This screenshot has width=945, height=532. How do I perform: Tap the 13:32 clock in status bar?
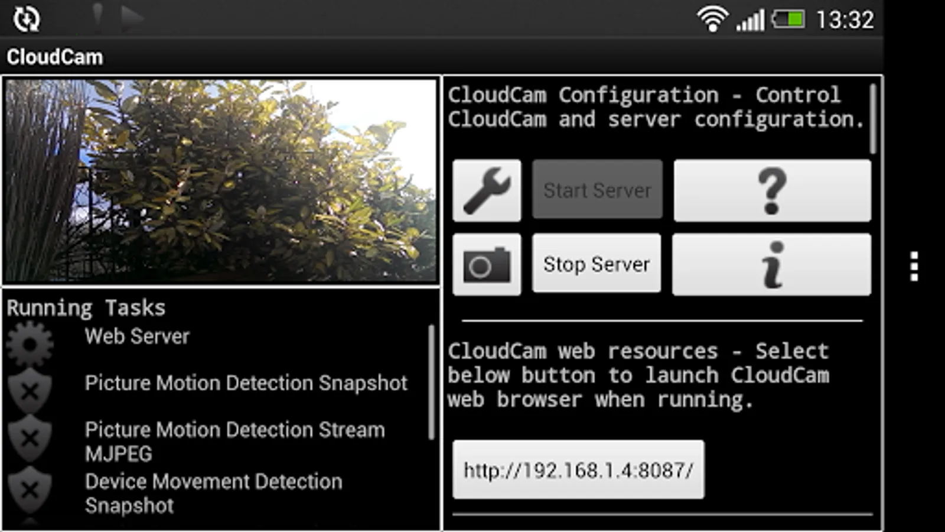tap(845, 20)
